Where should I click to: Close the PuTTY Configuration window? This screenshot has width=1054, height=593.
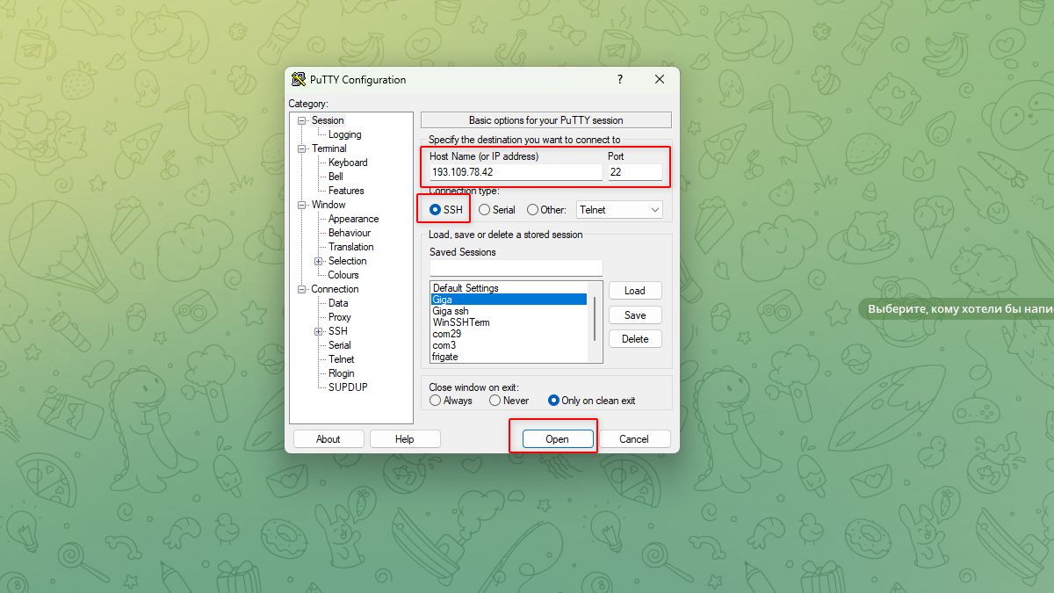click(660, 79)
